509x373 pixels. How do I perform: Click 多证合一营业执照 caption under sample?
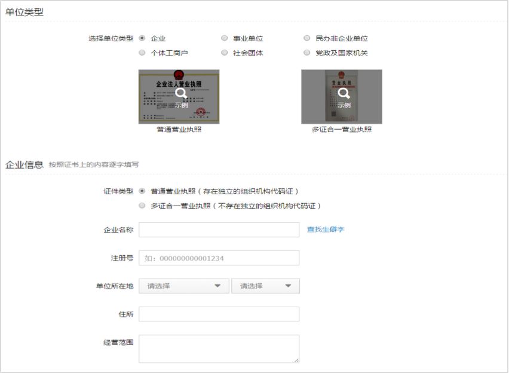click(342, 129)
